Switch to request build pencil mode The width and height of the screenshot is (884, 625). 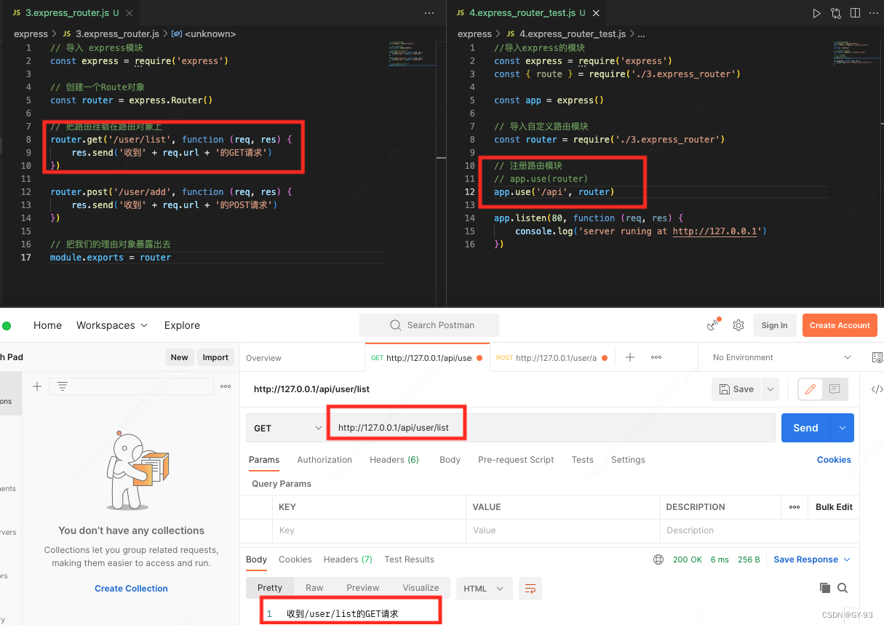click(809, 389)
